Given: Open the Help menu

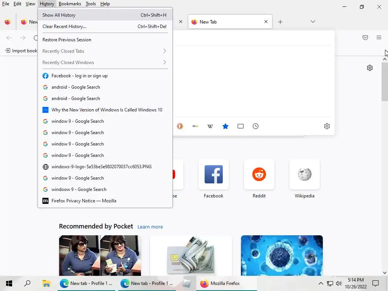Looking at the screenshot, I should [x=105, y=4].
